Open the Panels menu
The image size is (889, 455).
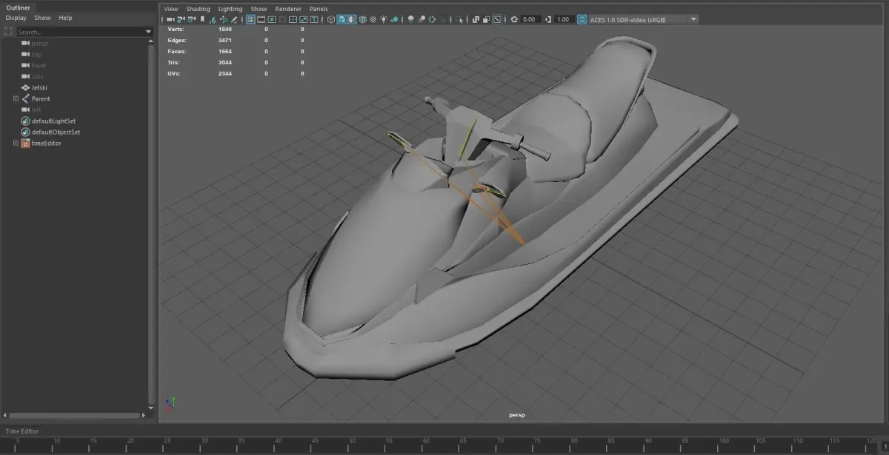pyautogui.click(x=319, y=9)
